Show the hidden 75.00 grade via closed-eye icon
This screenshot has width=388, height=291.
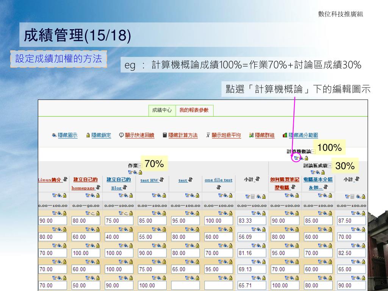(126, 213)
